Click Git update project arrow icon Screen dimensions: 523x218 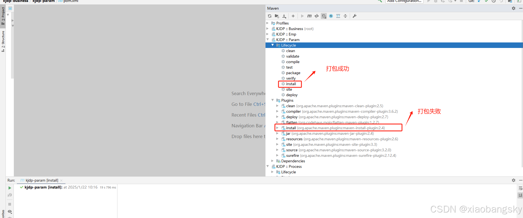(x=479, y=1)
